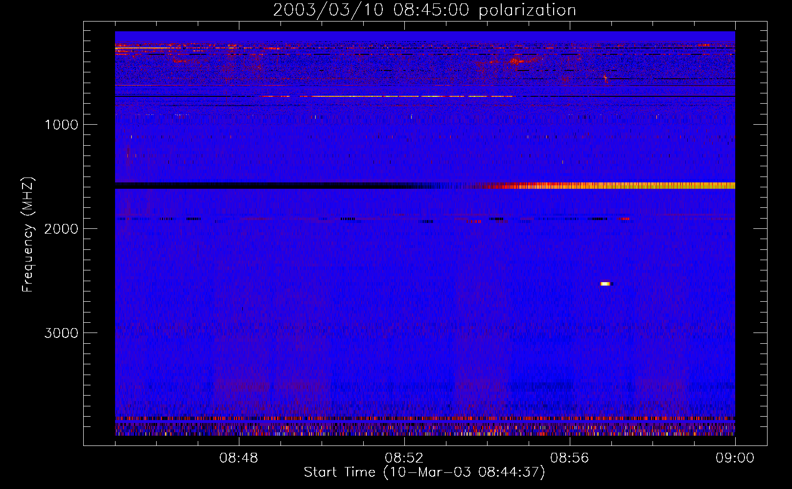Click the 08:52 time tick label
Viewport: 792px width, 489px height.
404,458
